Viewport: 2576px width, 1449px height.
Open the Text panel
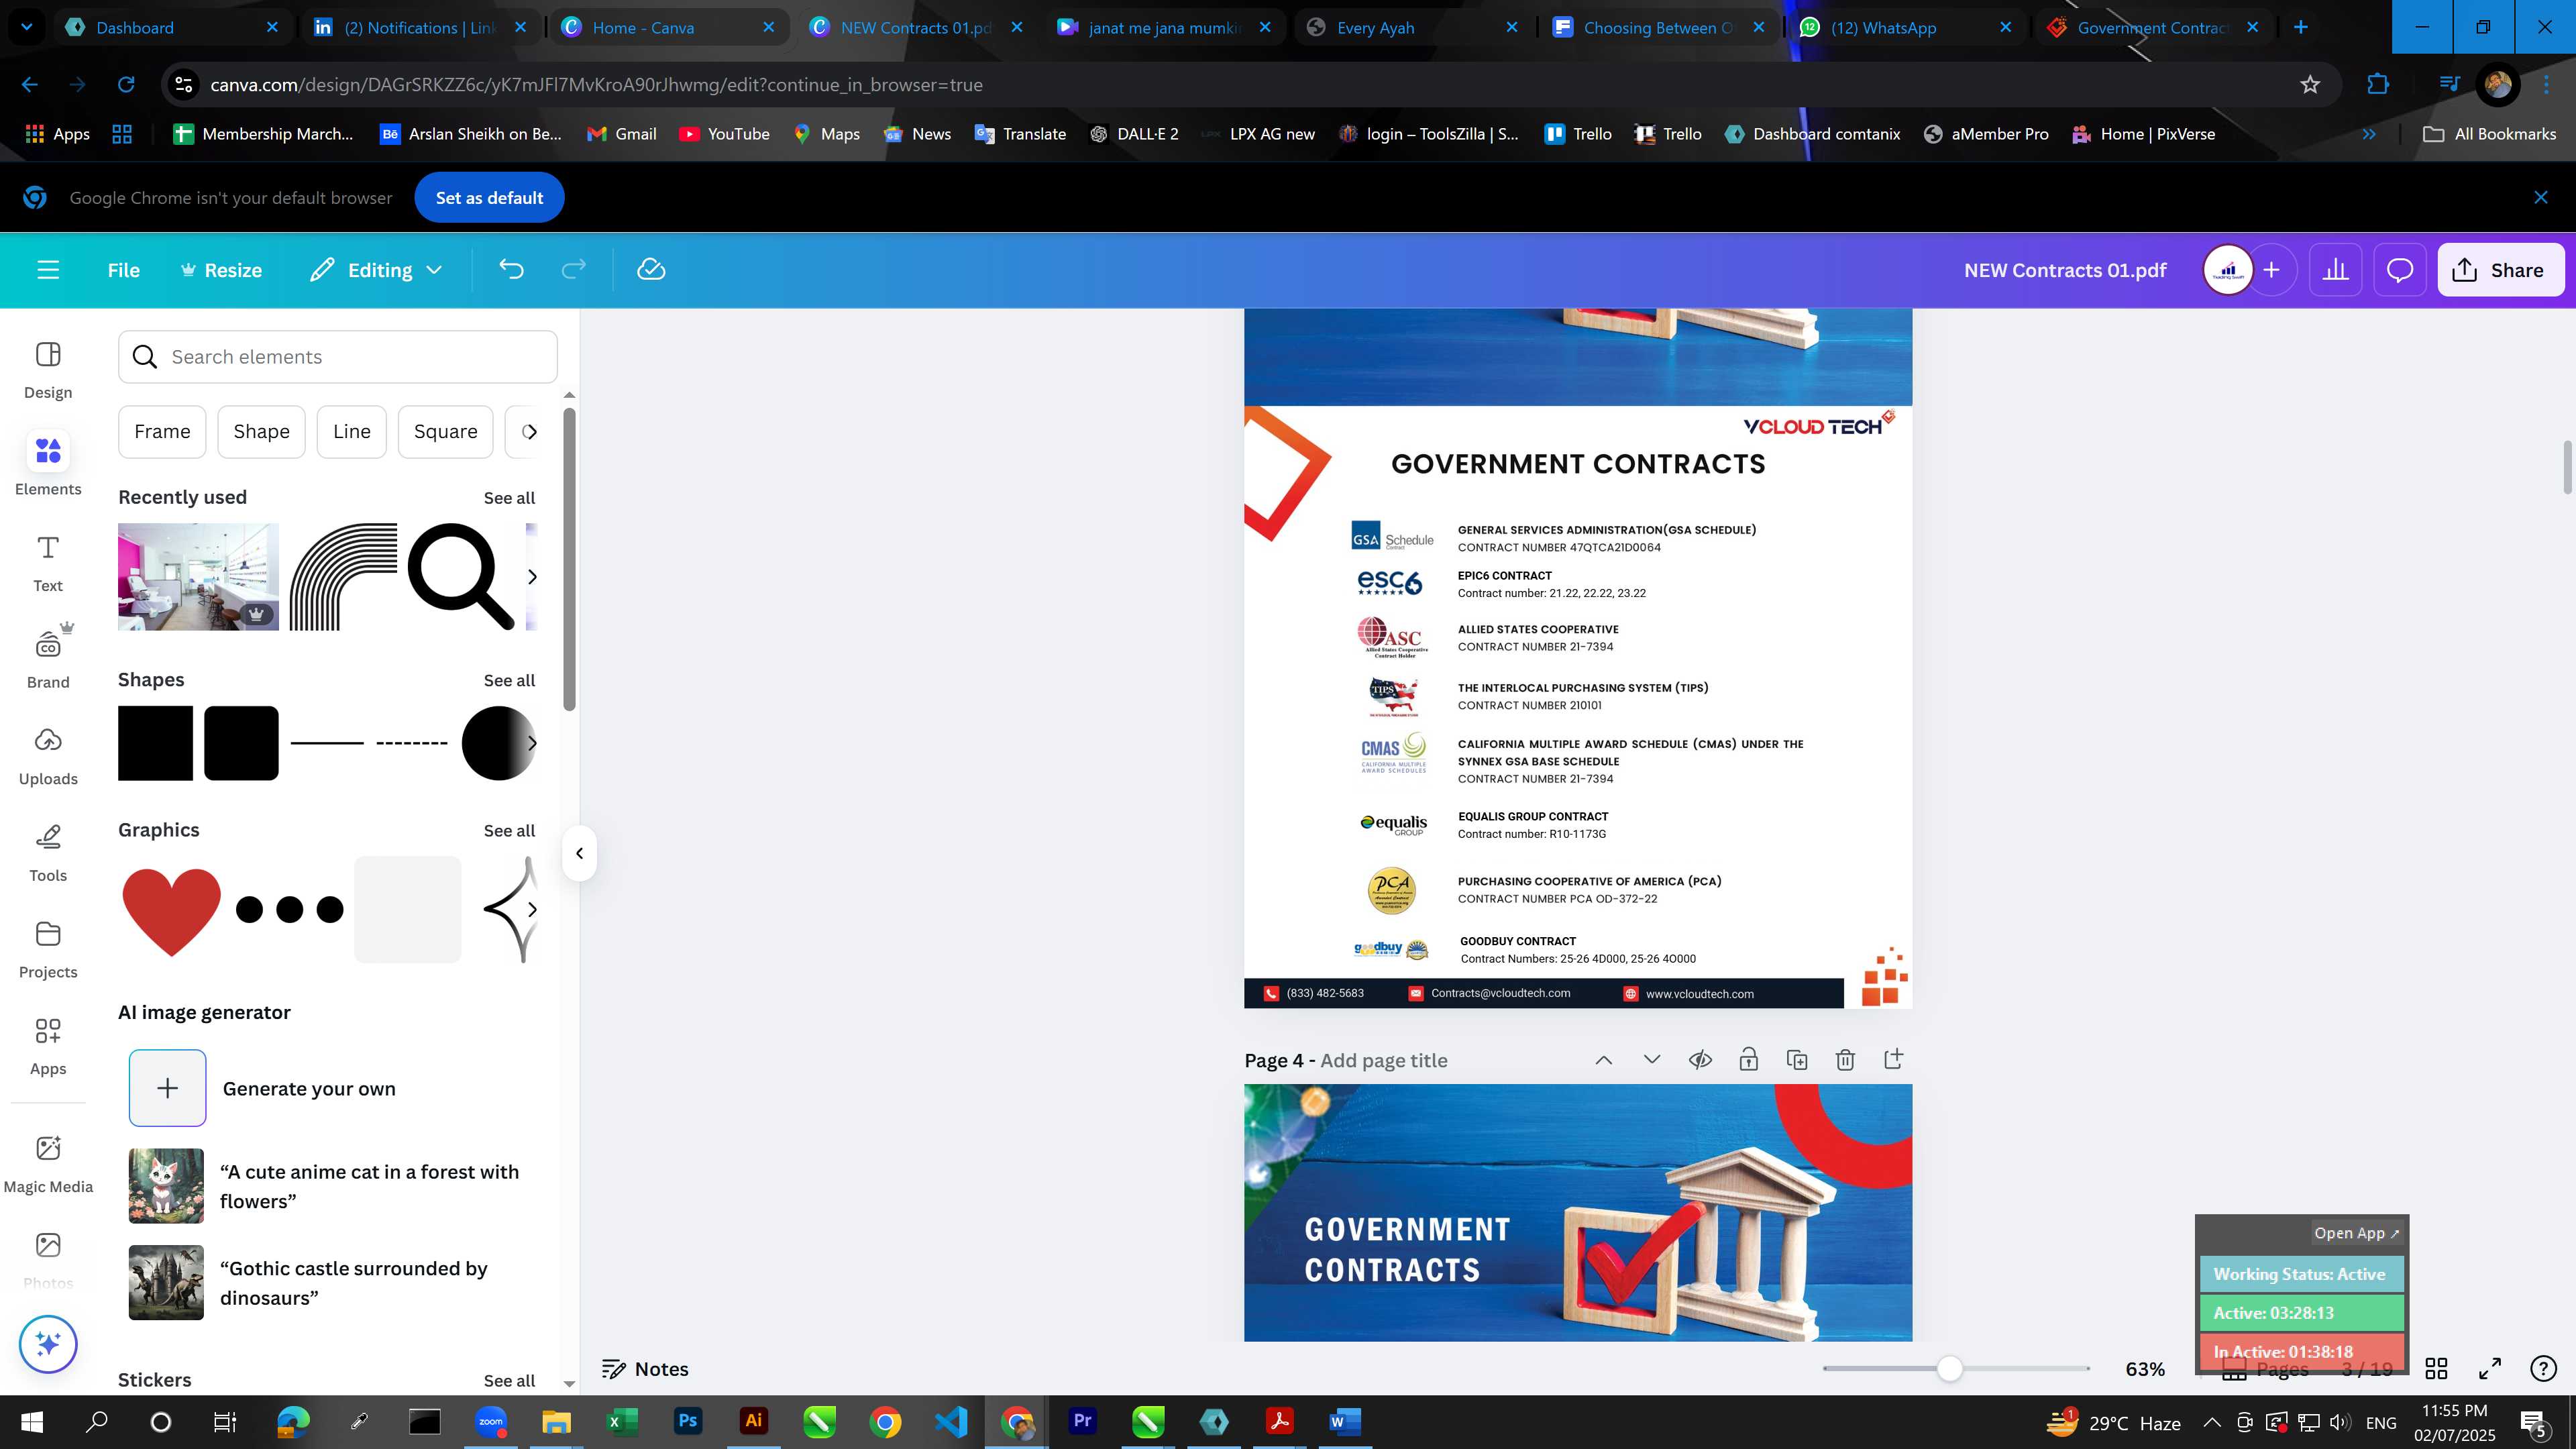(48, 564)
